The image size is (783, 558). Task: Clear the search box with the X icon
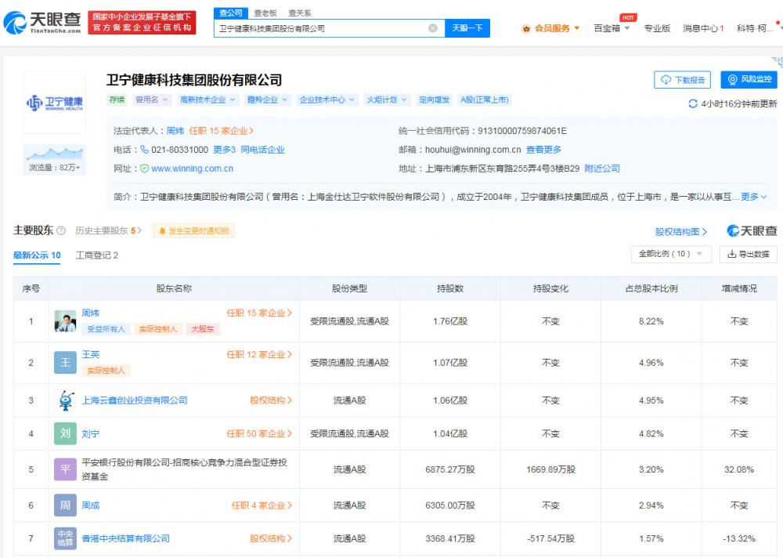pos(433,28)
